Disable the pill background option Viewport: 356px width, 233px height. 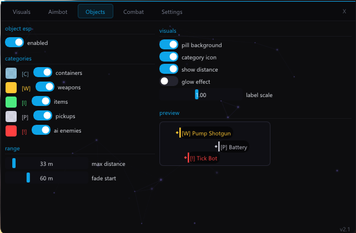(x=169, y=44)
